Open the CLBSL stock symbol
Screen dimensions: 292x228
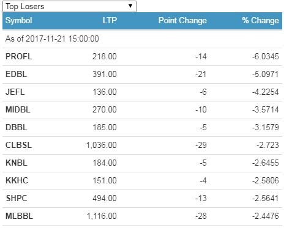click(18, 145)
